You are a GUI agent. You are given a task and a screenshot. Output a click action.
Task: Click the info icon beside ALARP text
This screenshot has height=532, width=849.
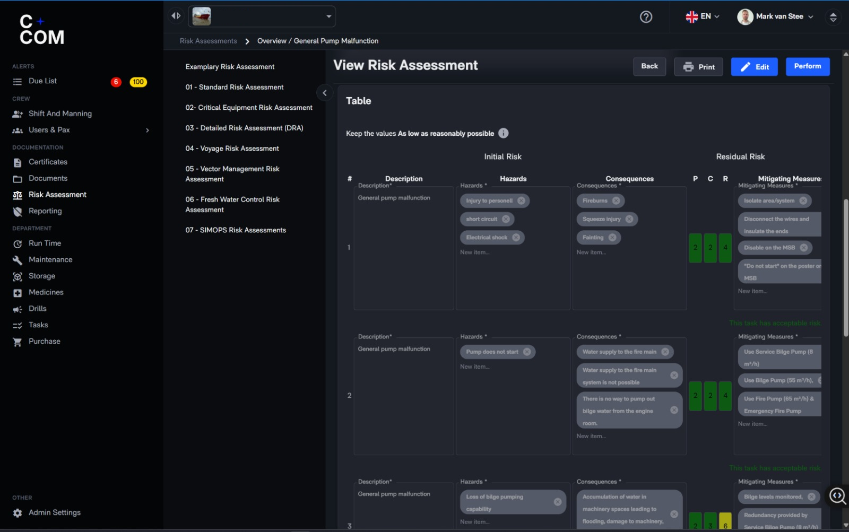coord(504,133)
